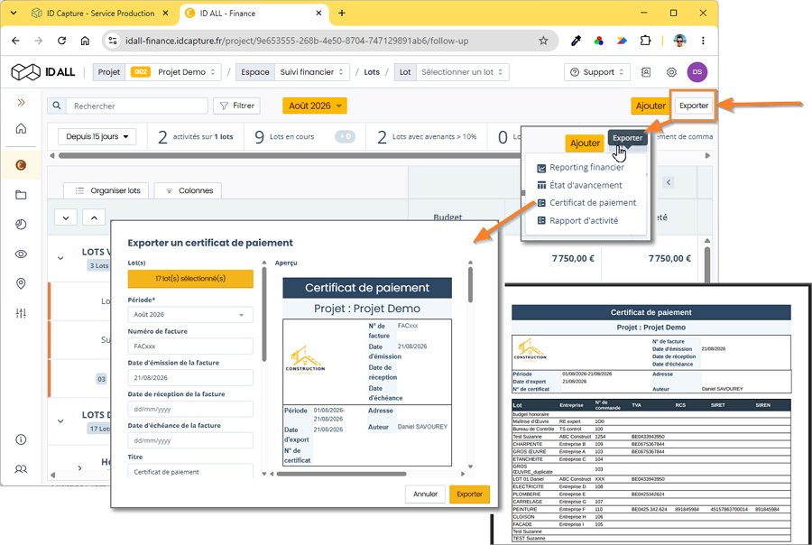812x545 pixels.
Task: Open the contacts book icon in header
Action: pos(646,72)
